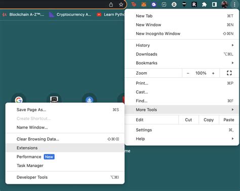This screenshot has height=191, width=240.
Task: Expand the History submenu
Action: [x=182, y=45]
